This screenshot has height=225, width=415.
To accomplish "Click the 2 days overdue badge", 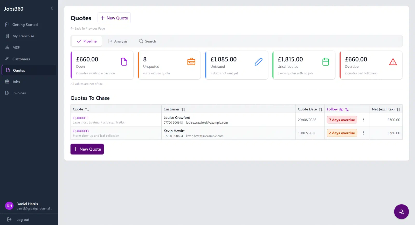I will [x=342, y=133].
